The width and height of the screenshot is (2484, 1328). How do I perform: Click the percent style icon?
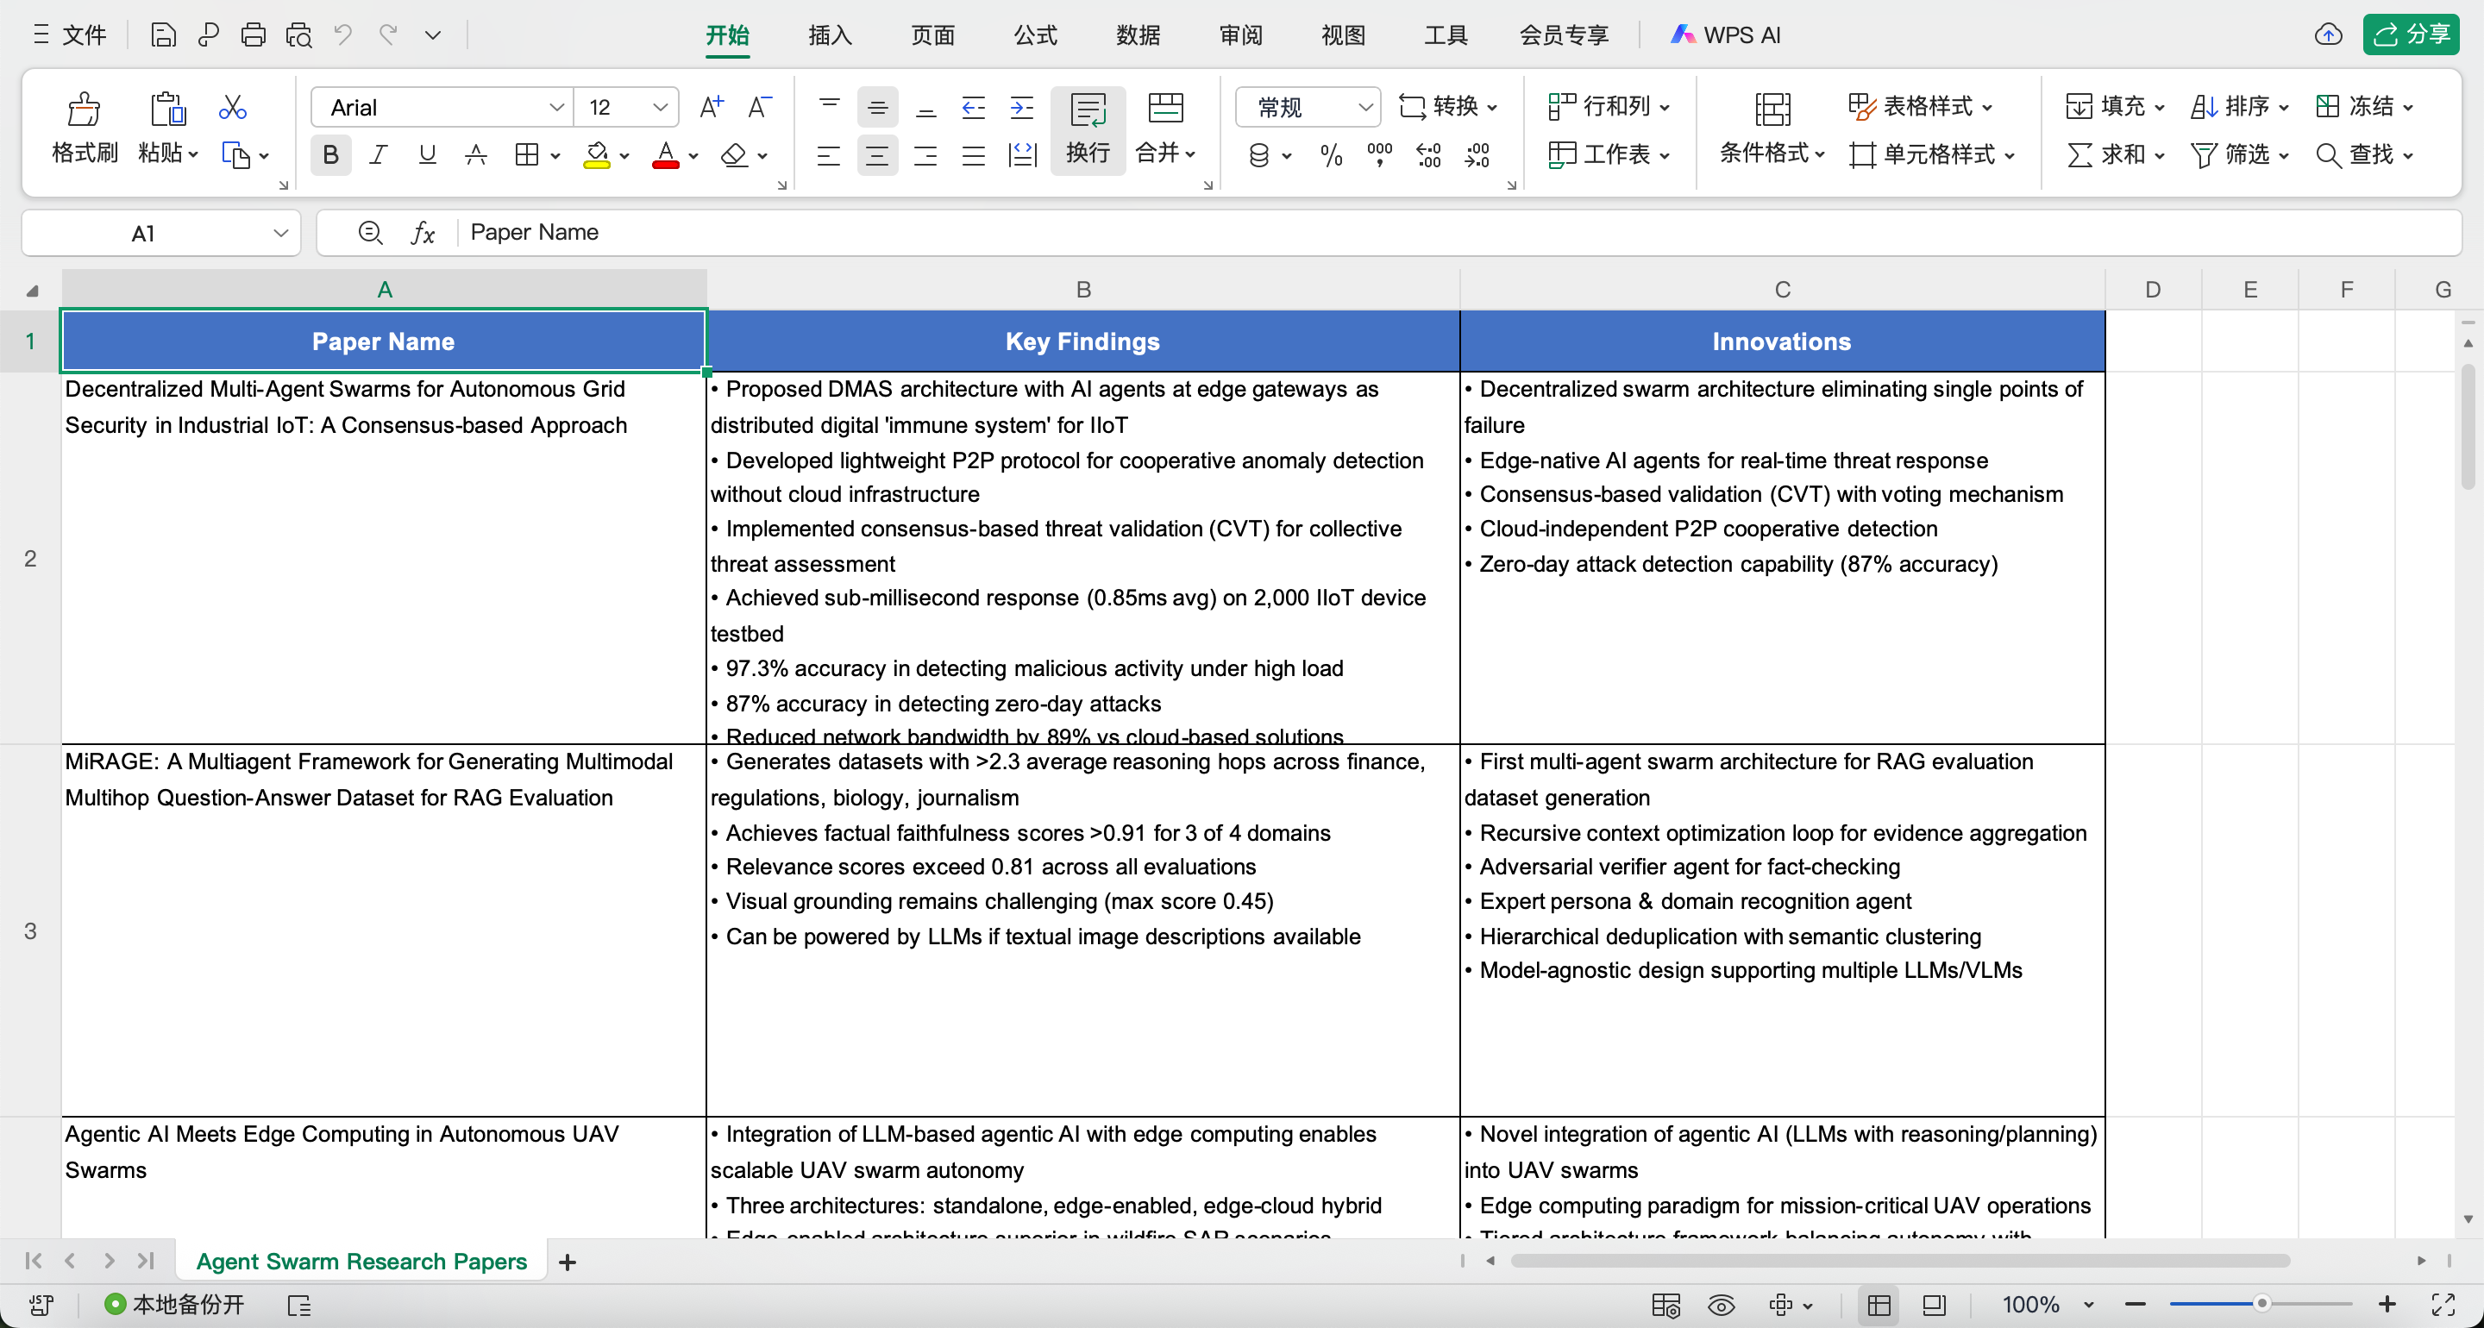(1331, 154)
